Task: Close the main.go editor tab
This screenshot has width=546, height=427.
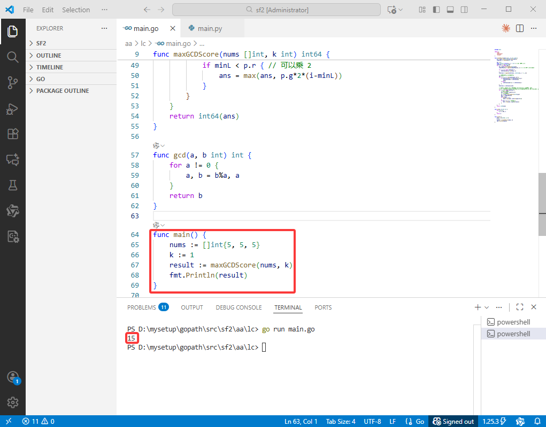Action: point(172,28)
